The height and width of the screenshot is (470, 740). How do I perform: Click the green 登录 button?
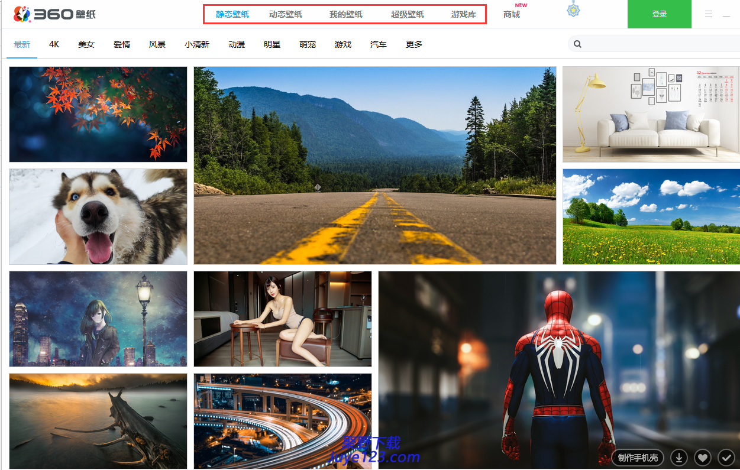point(660,14)
